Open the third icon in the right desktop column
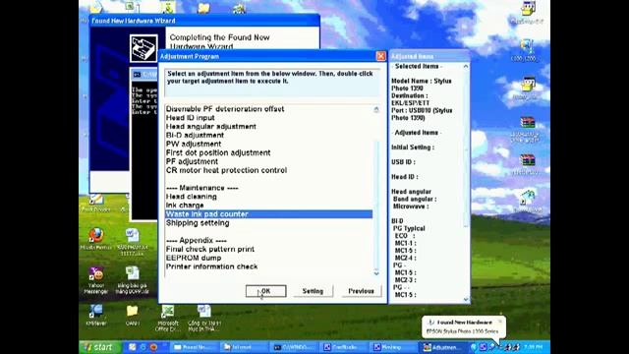The width and height of the screenshot is (629, 354). tap(528, 86)
